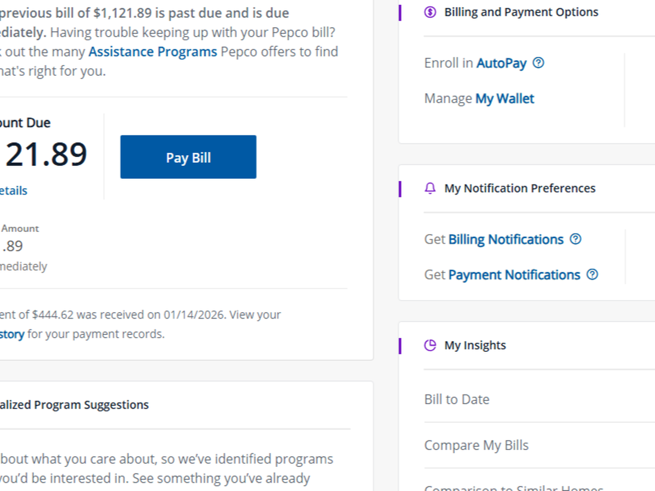
Task: Open the Assistance Programs link
Action: [x=153, y=52]
